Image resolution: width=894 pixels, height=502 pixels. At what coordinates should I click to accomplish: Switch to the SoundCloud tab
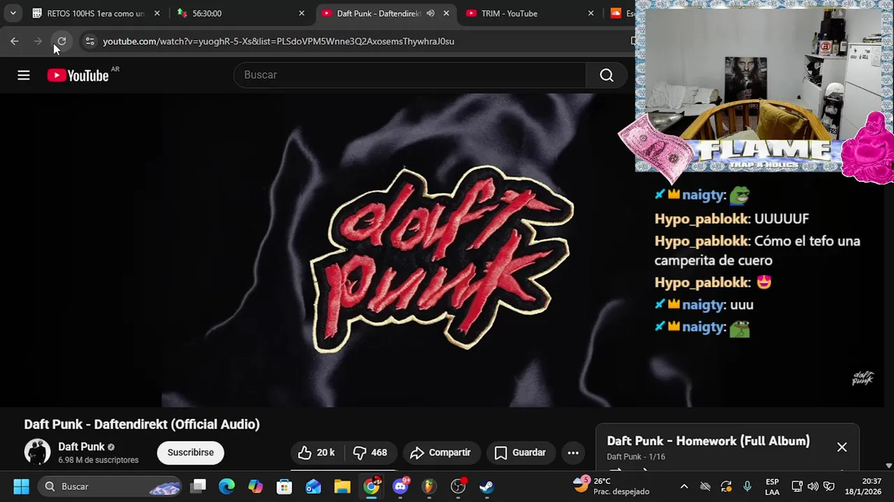pyautogui.click(x=620, y=13)
